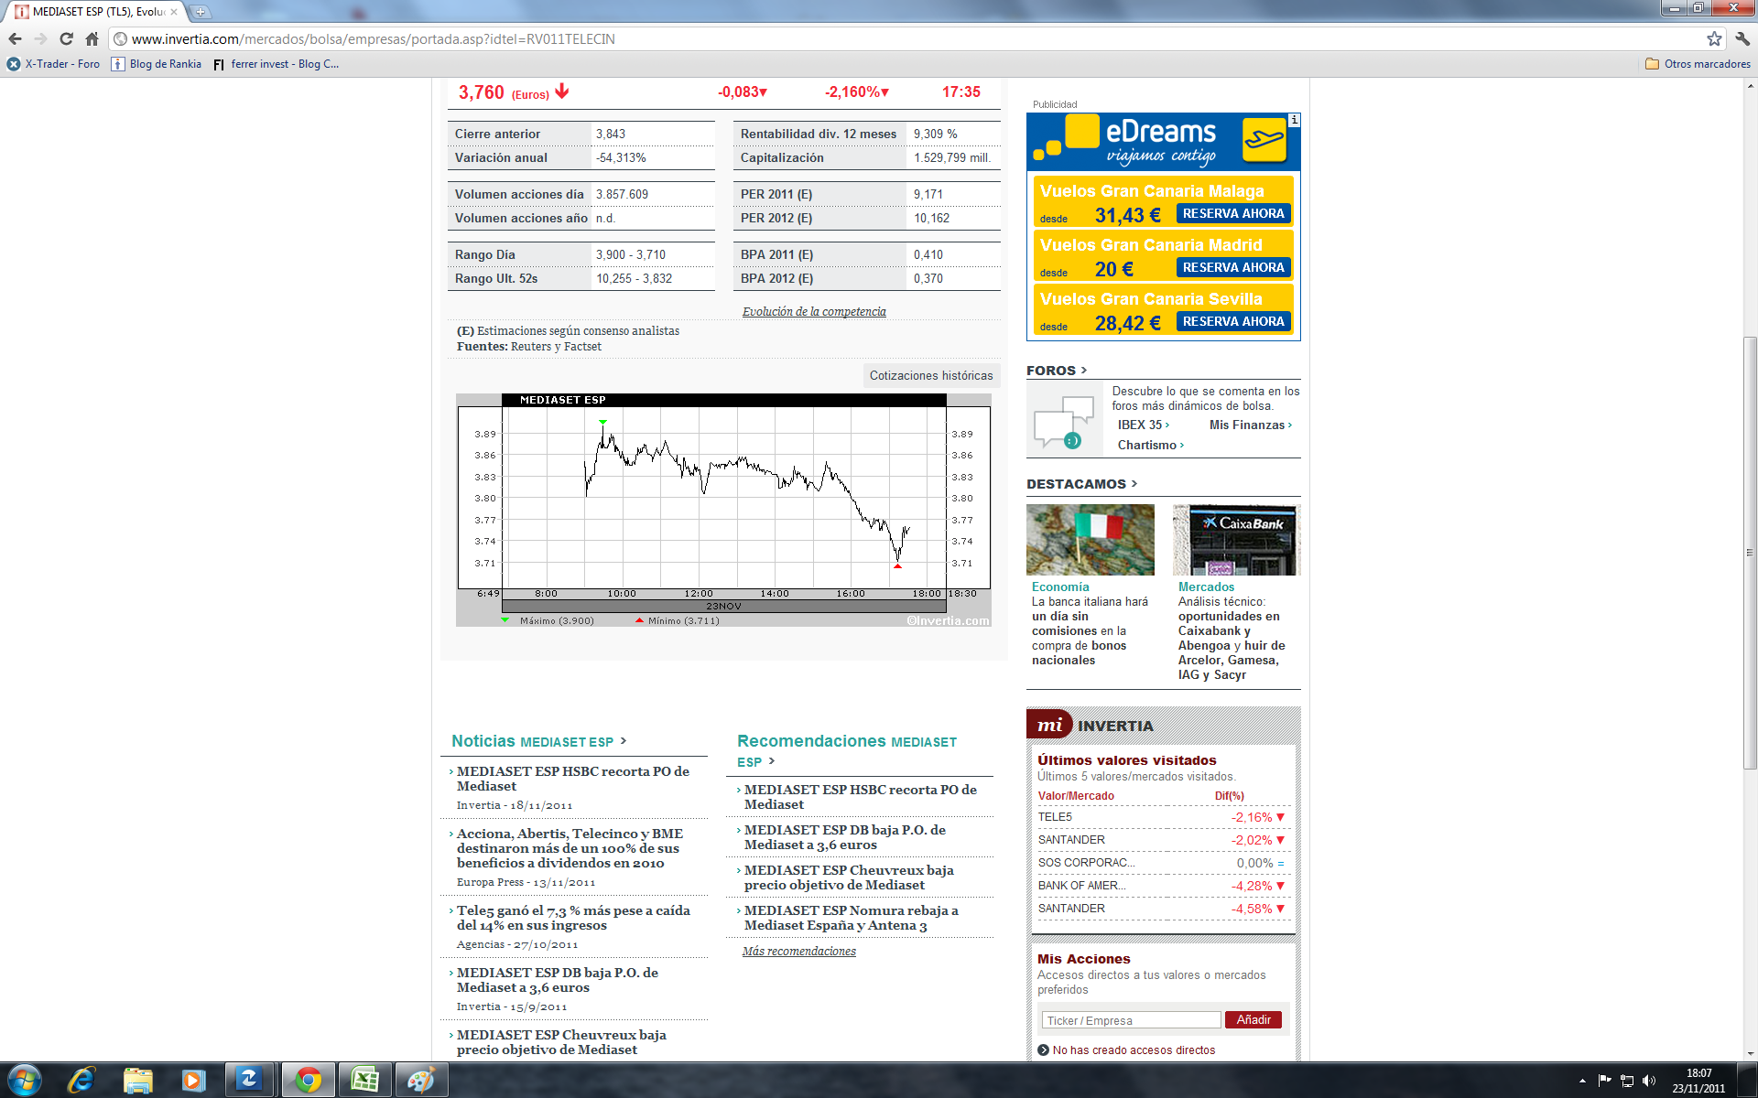The width and height of the screenshot is (1758, 1098).
Task: Click the Cotizaciones históricas button
Action: (x=930, y=375)
